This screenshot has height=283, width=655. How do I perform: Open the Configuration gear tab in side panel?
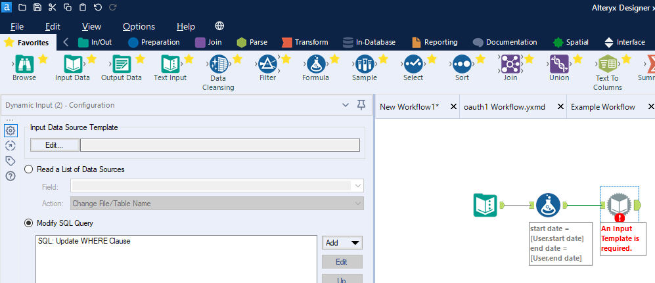tap(11, 131)
